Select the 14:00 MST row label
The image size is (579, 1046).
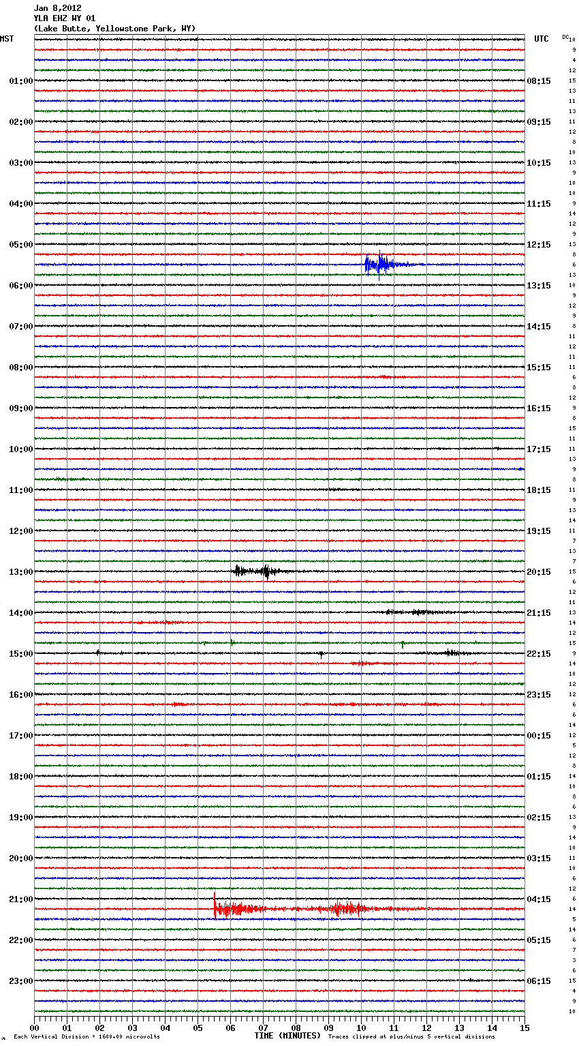click(x=20, y=613)
